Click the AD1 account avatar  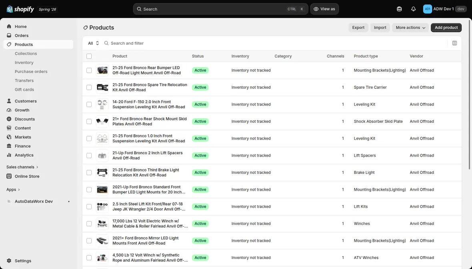428,9
